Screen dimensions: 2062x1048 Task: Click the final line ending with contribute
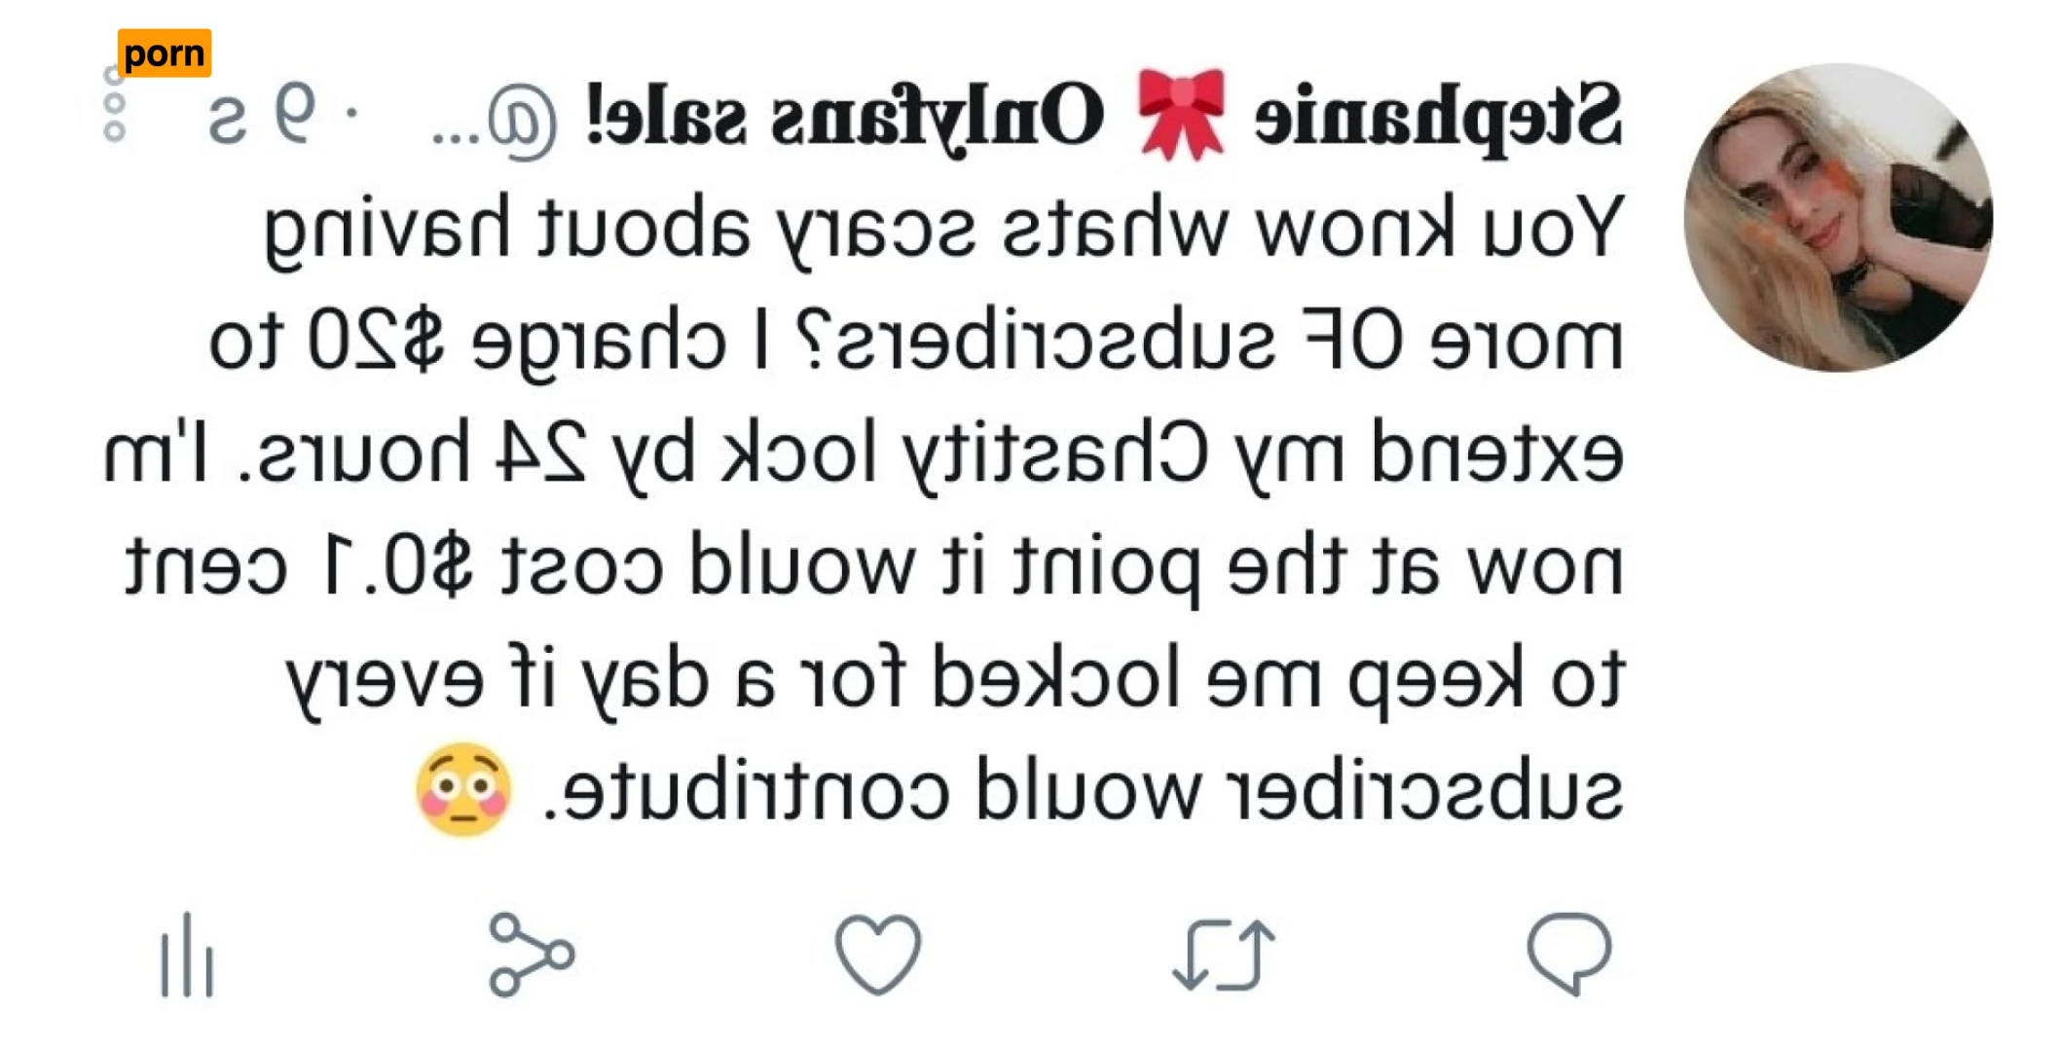tap(1083, 789)
